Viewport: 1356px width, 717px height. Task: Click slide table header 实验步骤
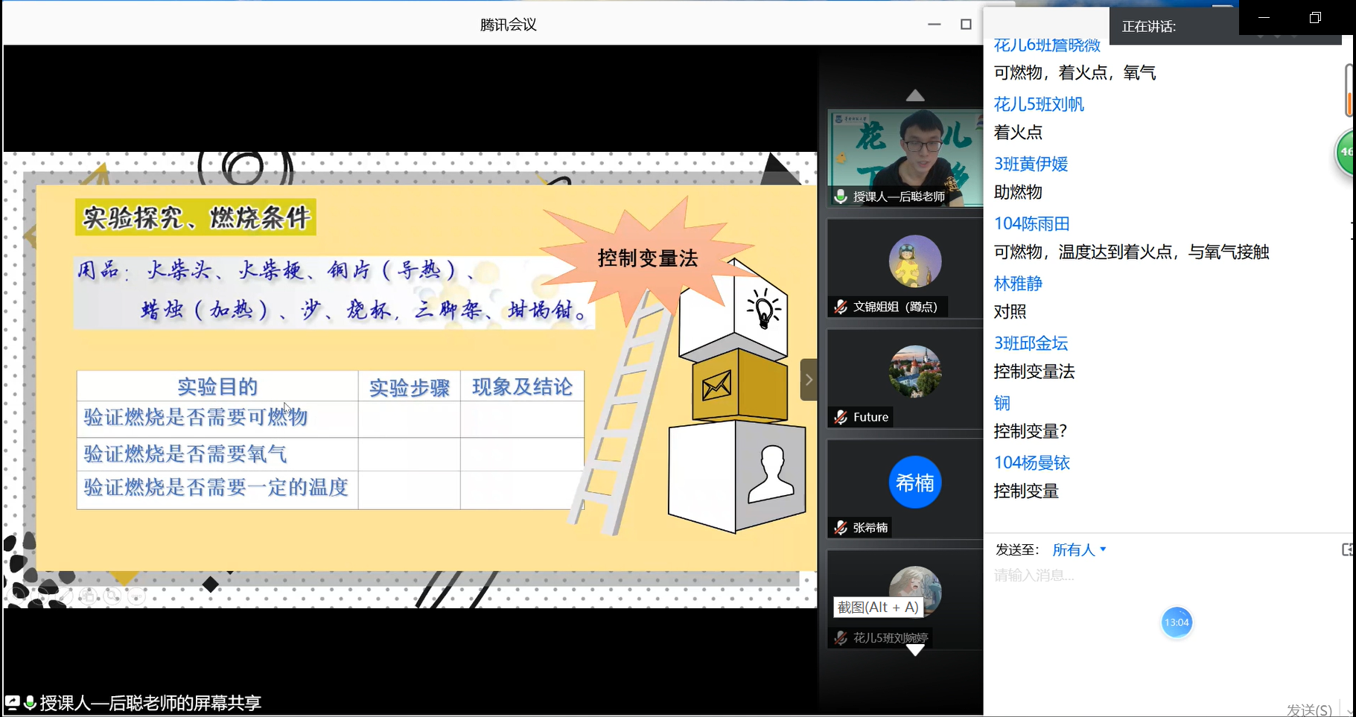pos(409,387)
